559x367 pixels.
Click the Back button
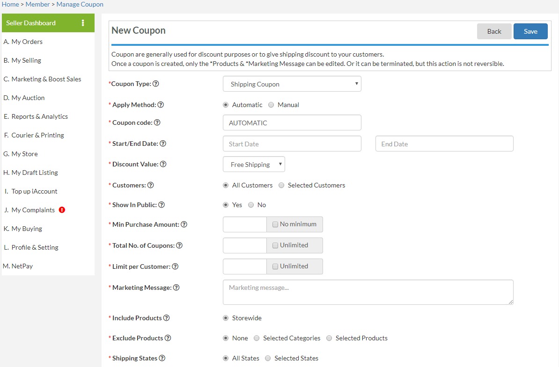click(494, 31)
